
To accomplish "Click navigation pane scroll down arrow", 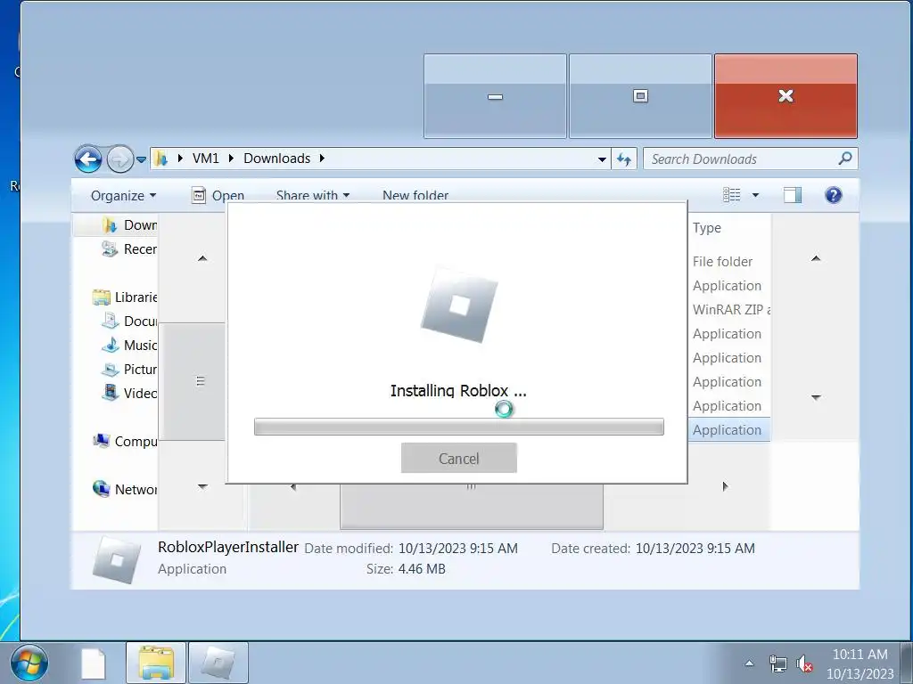I will [202, 486].
